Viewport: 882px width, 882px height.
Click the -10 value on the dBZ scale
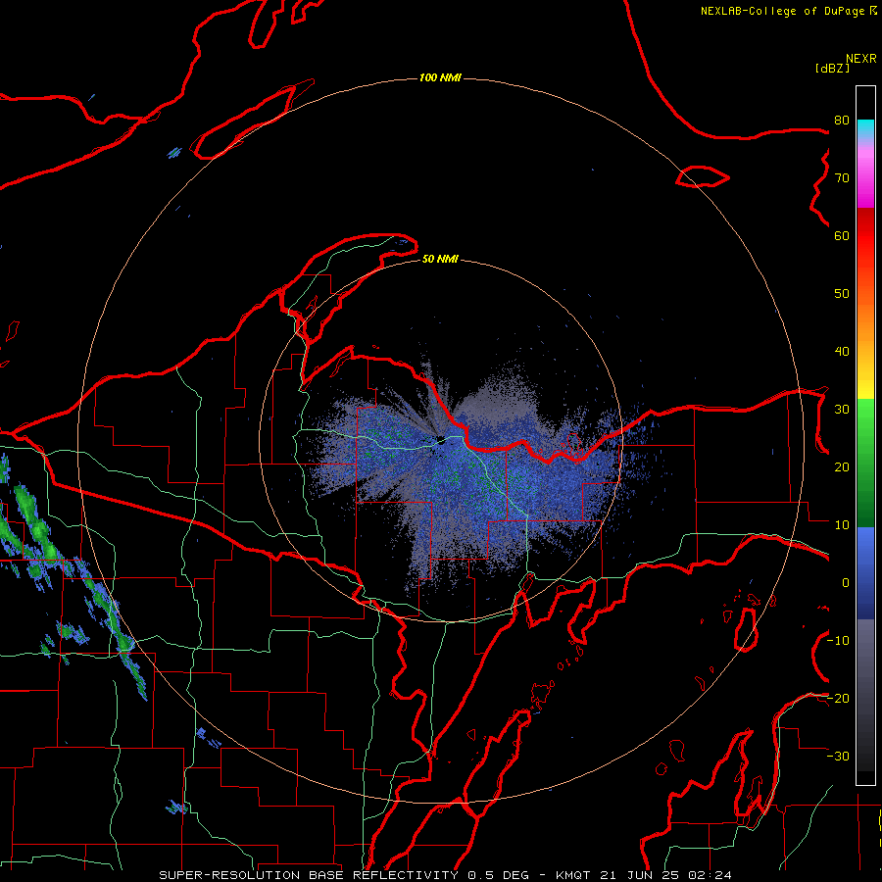tap(838, 640)
